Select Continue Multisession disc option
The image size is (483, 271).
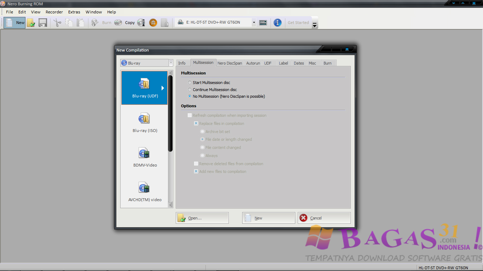[x=190, y=90]
